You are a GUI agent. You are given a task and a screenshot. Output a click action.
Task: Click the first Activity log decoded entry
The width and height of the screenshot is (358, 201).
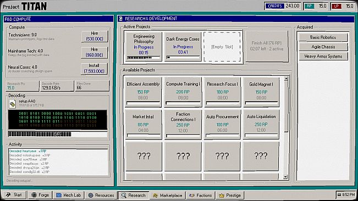point(27,151)
